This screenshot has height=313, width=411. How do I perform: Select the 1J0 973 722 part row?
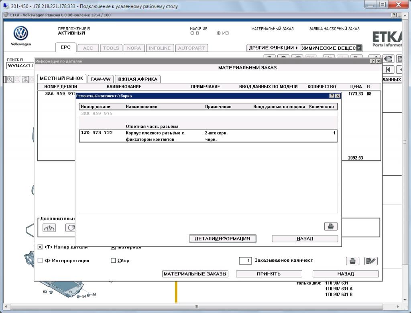(208, 136)
